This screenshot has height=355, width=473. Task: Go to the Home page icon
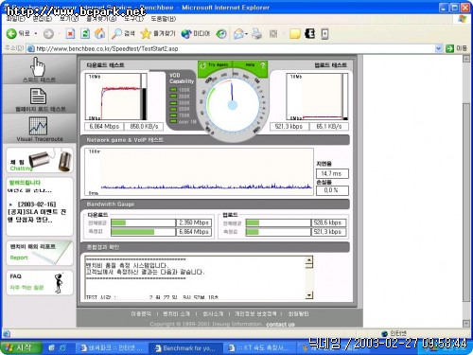(100, 33)
